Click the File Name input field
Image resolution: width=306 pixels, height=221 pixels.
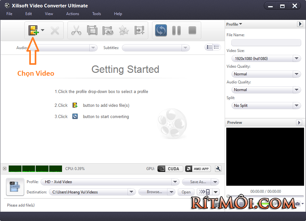[x=266, y=43]
